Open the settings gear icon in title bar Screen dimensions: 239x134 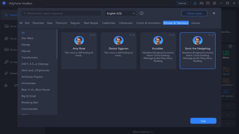(215, 3)
